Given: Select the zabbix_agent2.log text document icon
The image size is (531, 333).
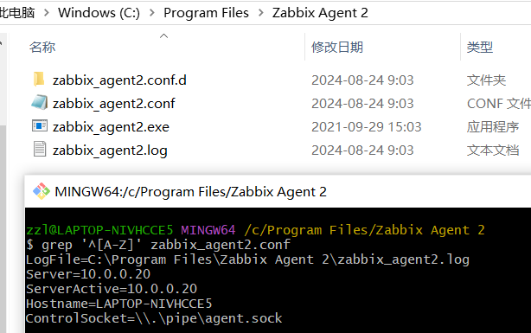Looking at the screenshot, I should 40,149.
